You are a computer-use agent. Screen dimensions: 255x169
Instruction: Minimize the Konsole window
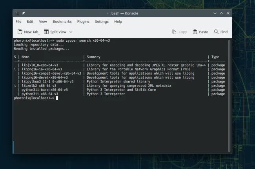215,13
